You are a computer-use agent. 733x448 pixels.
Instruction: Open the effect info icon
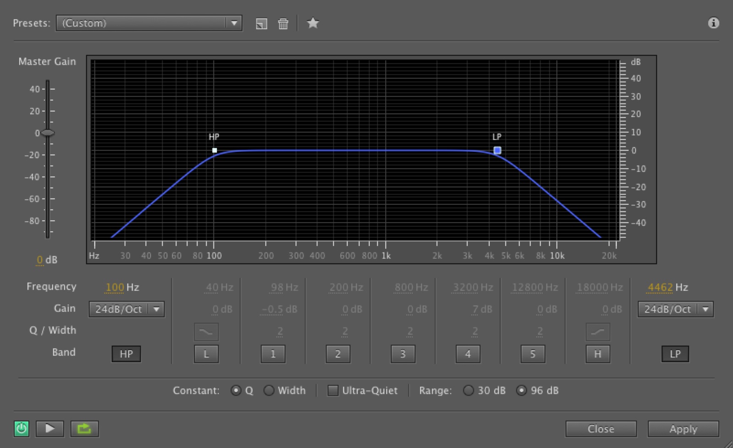pos(713,23)
